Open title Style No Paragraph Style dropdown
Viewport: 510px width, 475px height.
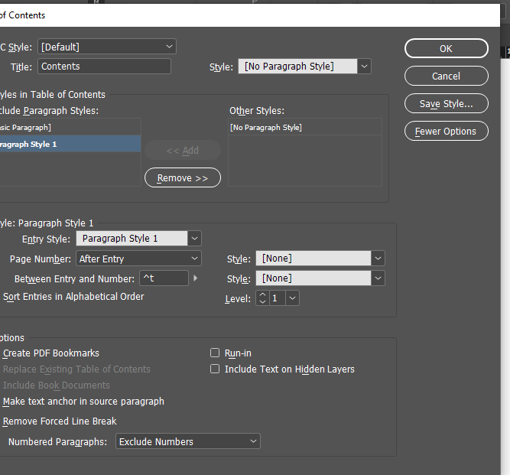[x=304, y=67]
